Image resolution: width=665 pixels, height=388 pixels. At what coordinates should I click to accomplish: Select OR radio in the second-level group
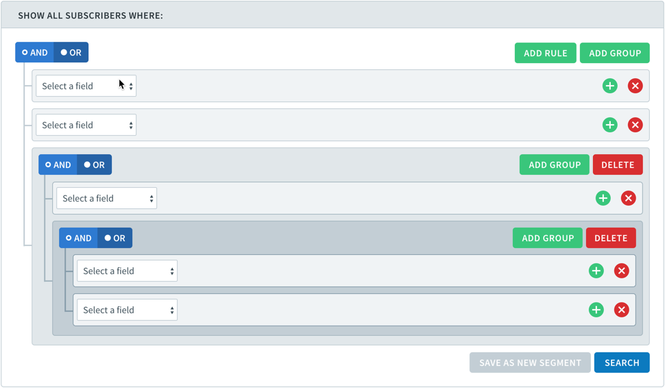[x=94, y=165]
